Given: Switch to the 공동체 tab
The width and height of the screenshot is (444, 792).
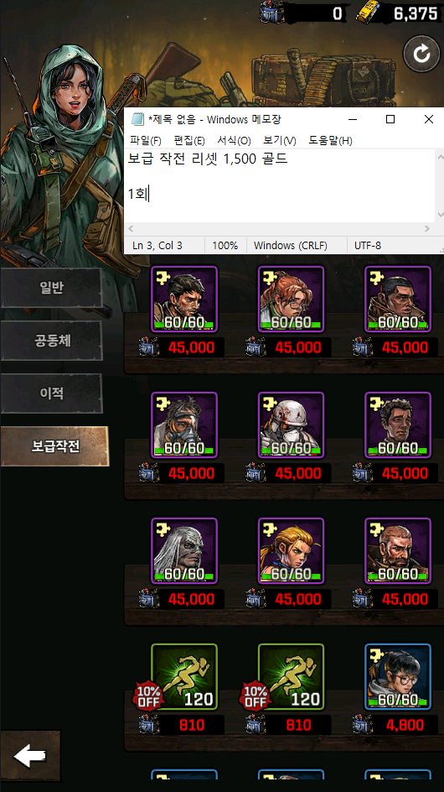Looking at the screenshot, I should coord(51,341).
